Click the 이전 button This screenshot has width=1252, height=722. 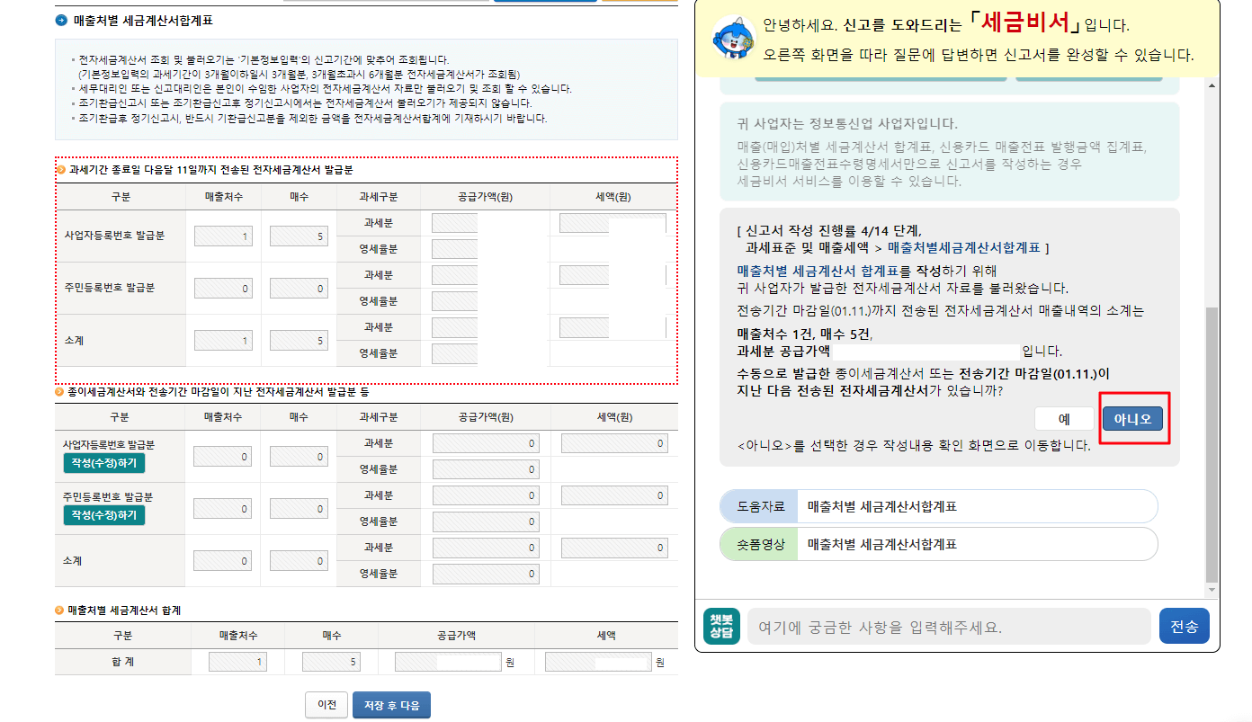click(326, 705)
